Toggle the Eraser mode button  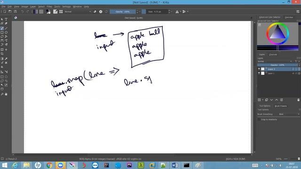tap(95, 12)
